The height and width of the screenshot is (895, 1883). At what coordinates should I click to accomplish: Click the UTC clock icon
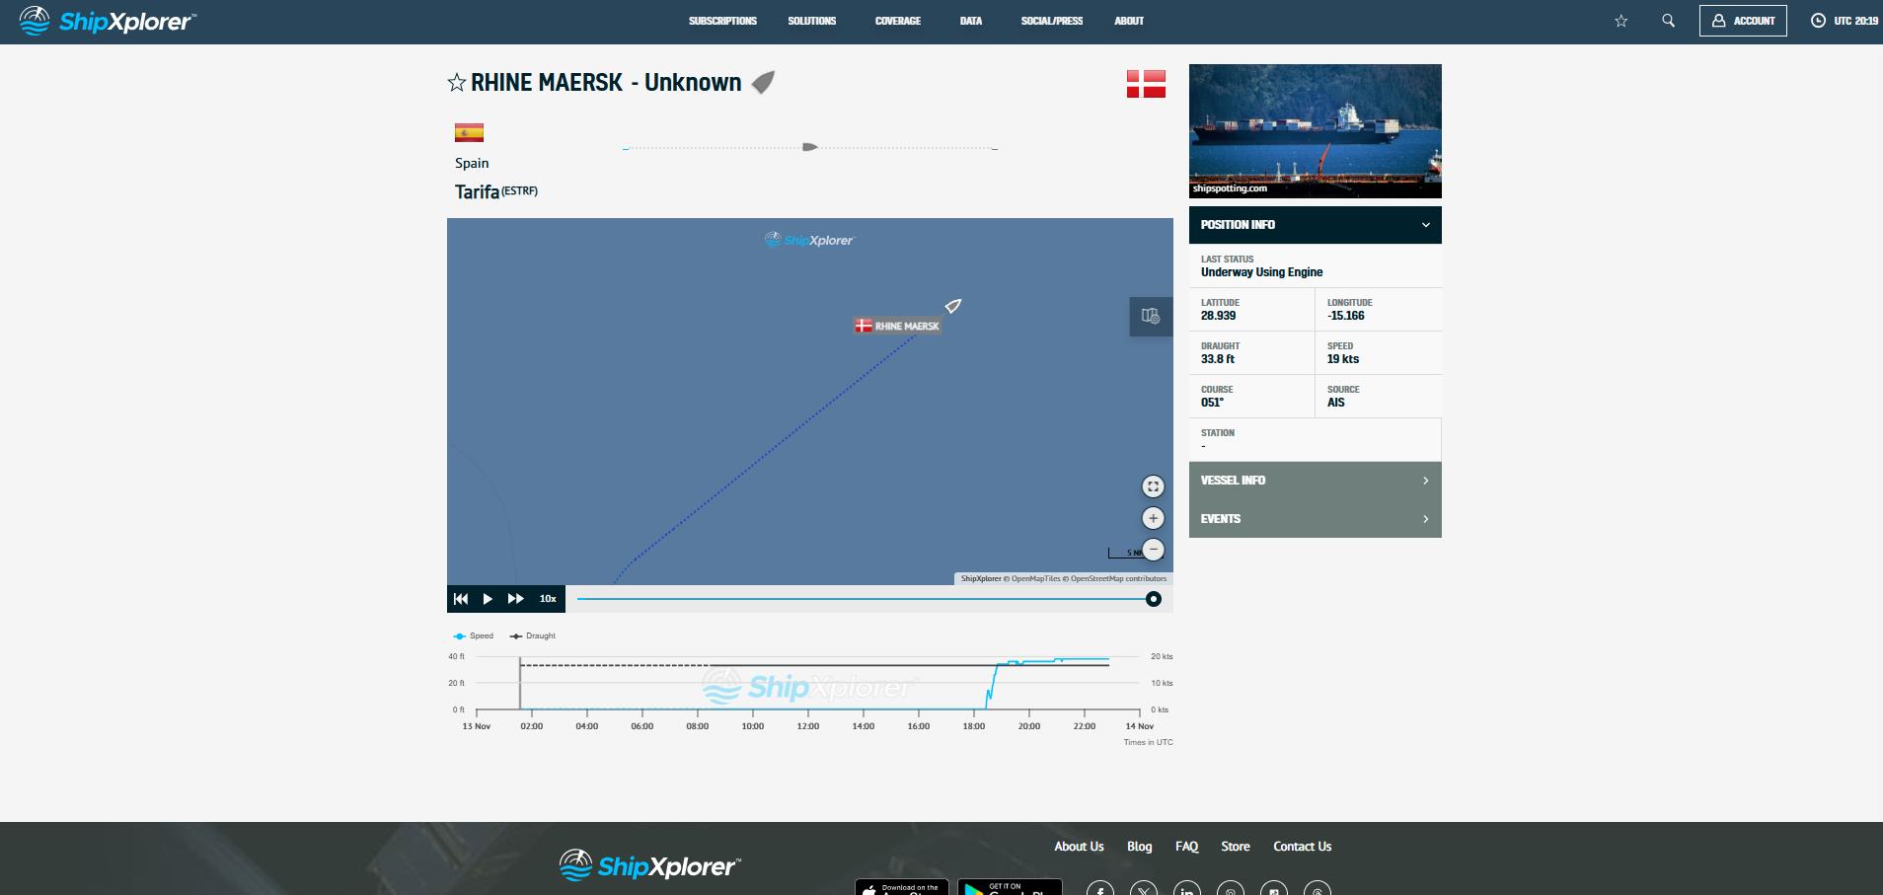pyautogui.click(x=1818, y=21)
